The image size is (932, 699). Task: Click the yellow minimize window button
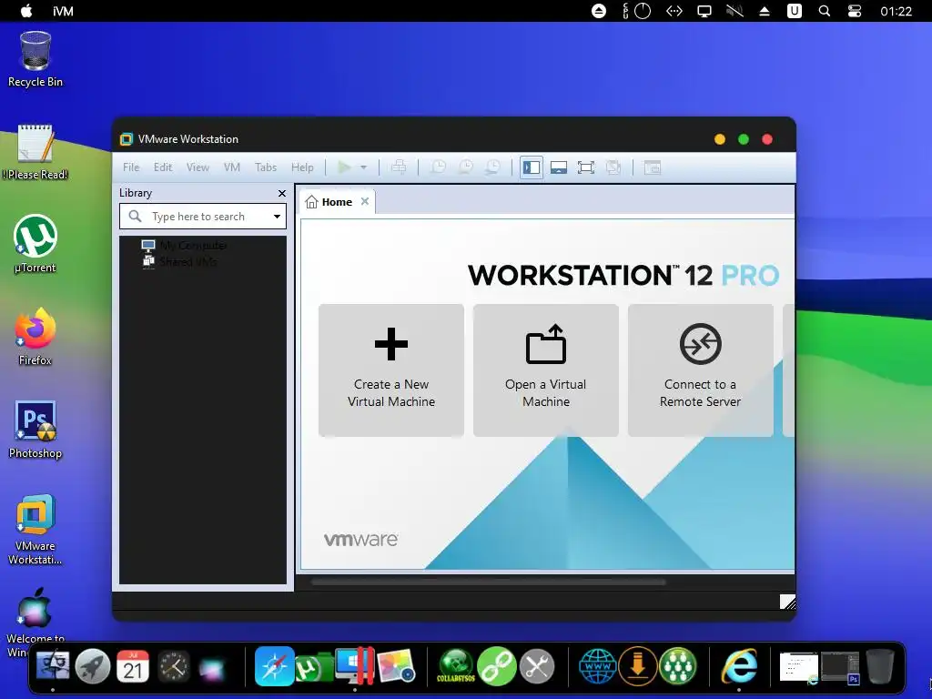click(720, 139)
